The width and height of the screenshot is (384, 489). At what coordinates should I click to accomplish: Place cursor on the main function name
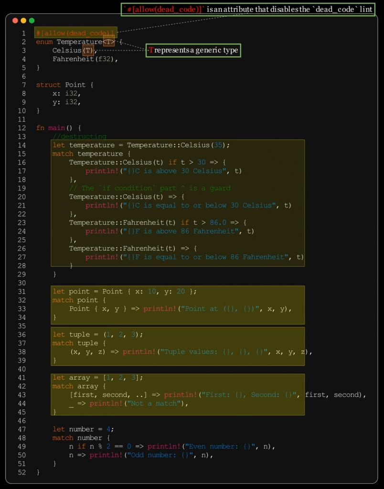[56, 128]
